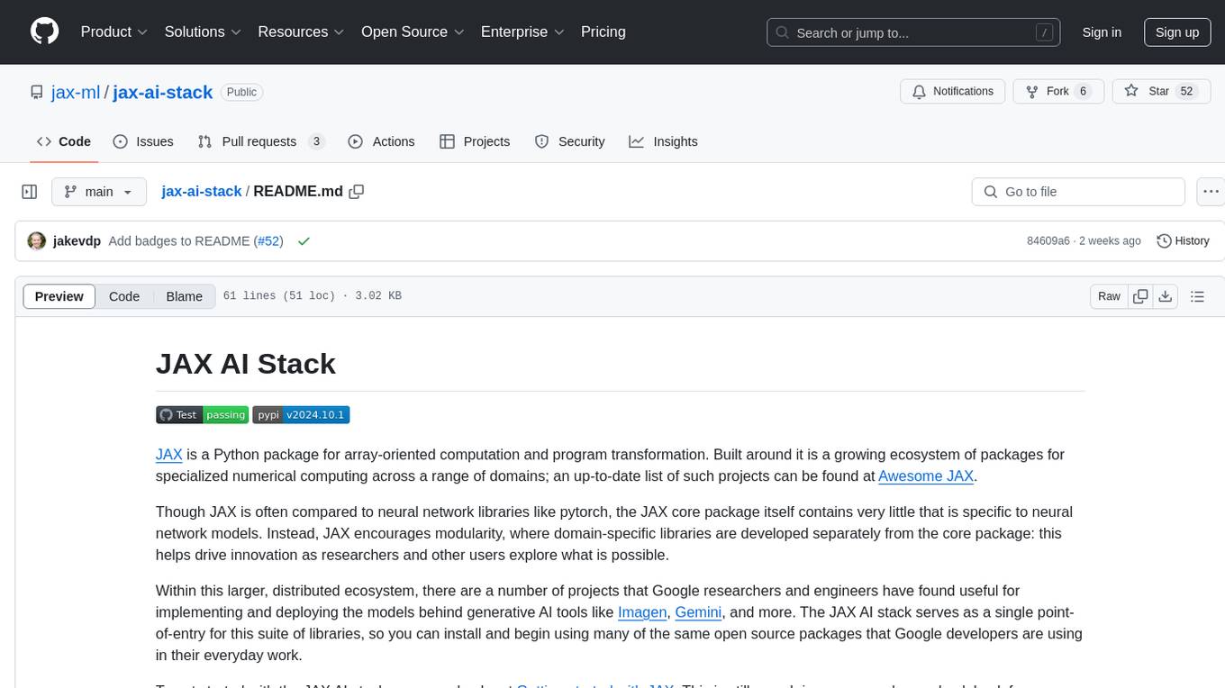Click the fork count 6

(1083, 91)
